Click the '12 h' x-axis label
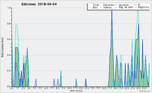152x93 pixels. 81,88
